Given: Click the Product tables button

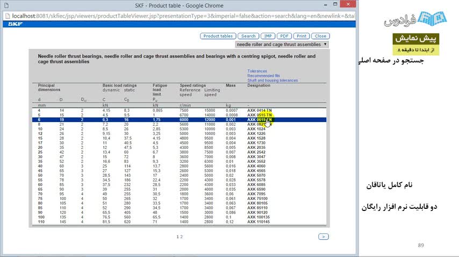Looking at the screenshot, I should click(x=218, y=36).
